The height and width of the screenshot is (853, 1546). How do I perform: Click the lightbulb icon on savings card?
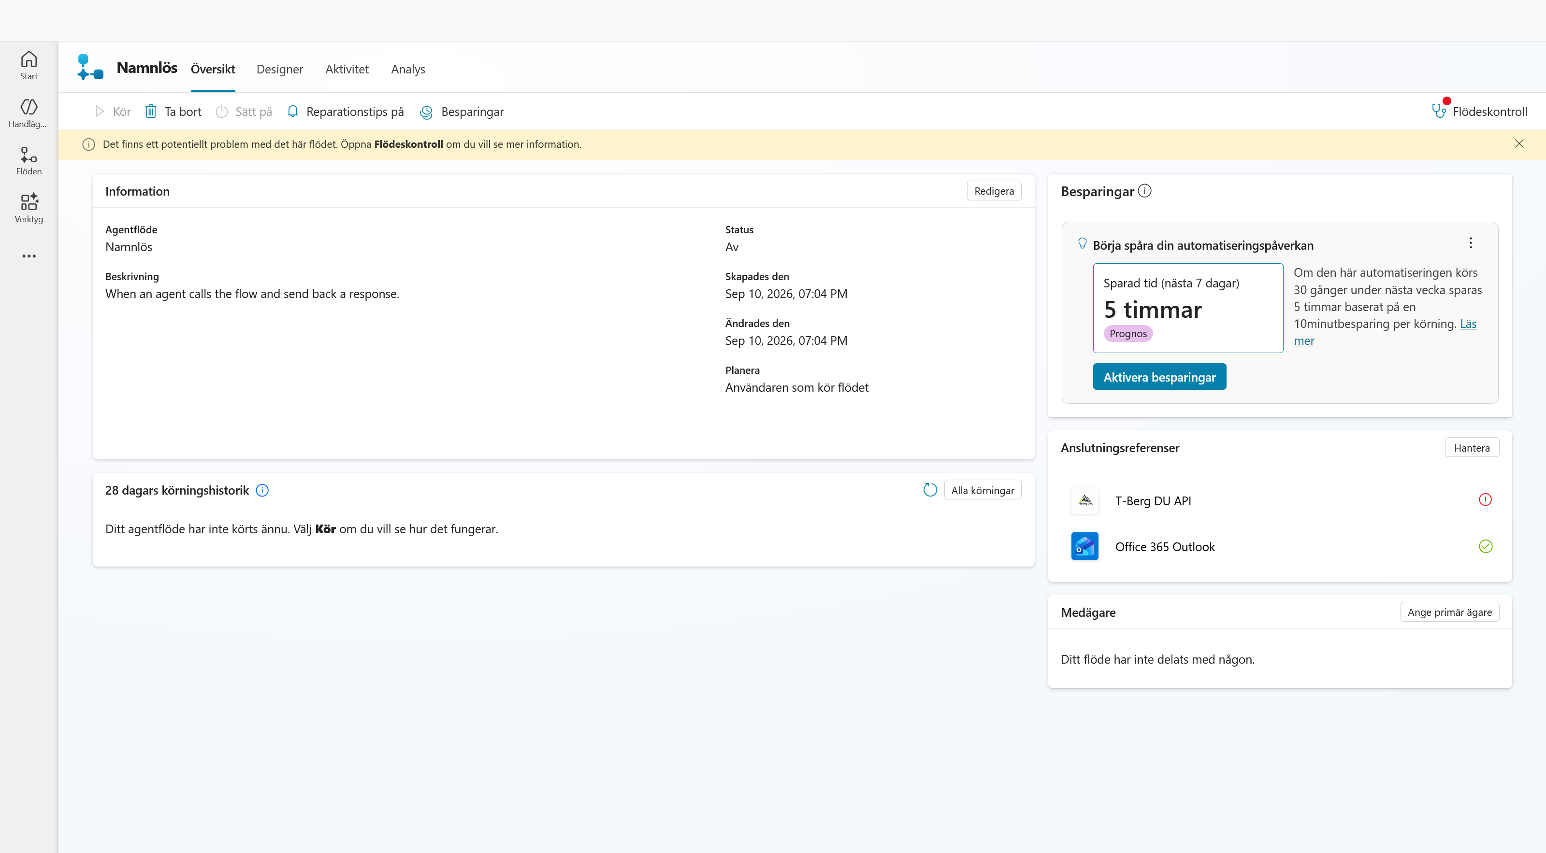[x=1082, y=243]
